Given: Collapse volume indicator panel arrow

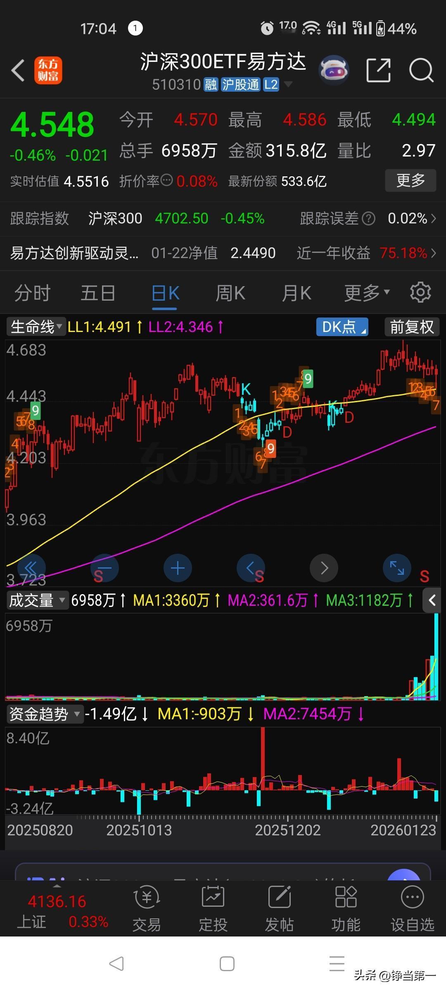Looking at the screenshot, I should pos(432,600).
